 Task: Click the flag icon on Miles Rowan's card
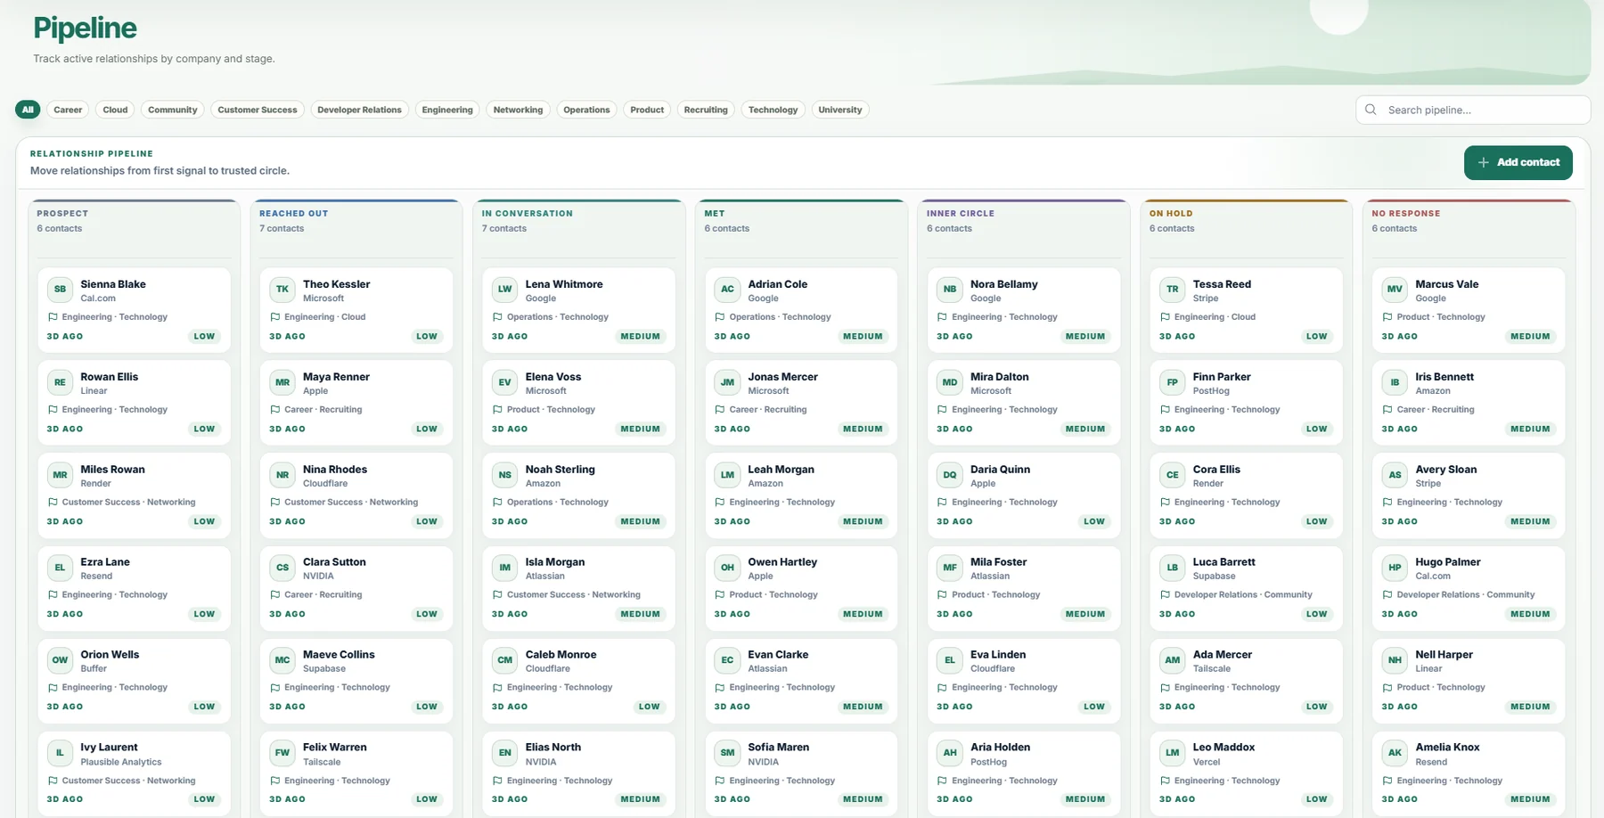point(53,503)
